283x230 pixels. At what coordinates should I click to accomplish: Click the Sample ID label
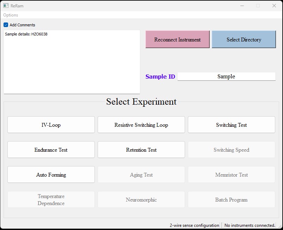pos(160,77)
